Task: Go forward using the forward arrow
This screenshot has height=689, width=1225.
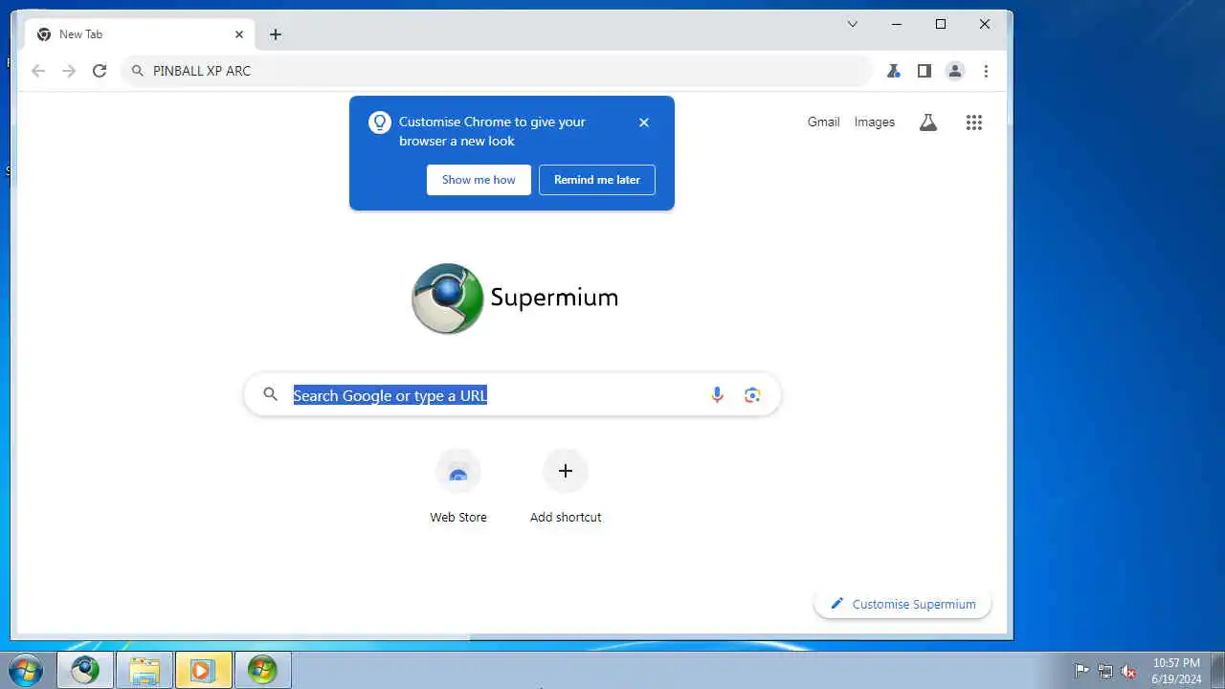Action: 69,71
